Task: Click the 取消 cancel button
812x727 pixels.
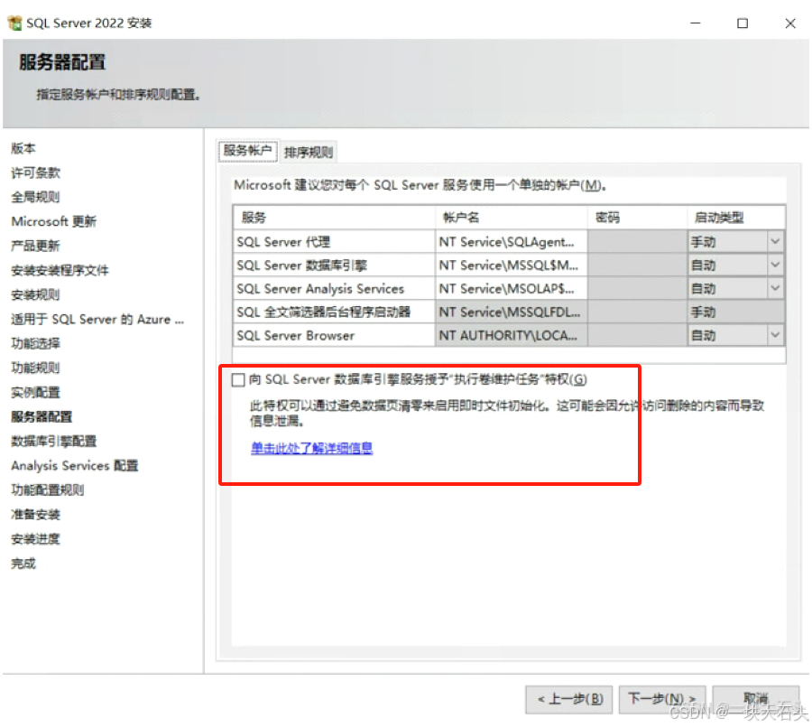Action: (755, 699)
